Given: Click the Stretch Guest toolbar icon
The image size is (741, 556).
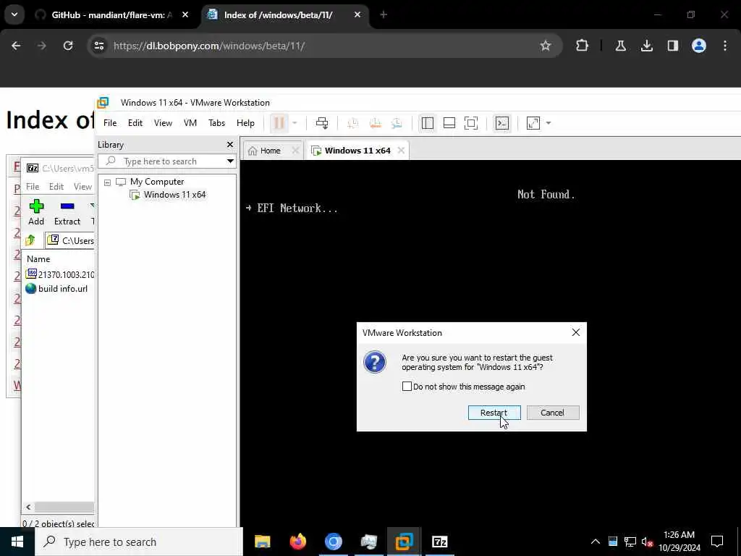Looking at the screenshot, I should [533, 123].
